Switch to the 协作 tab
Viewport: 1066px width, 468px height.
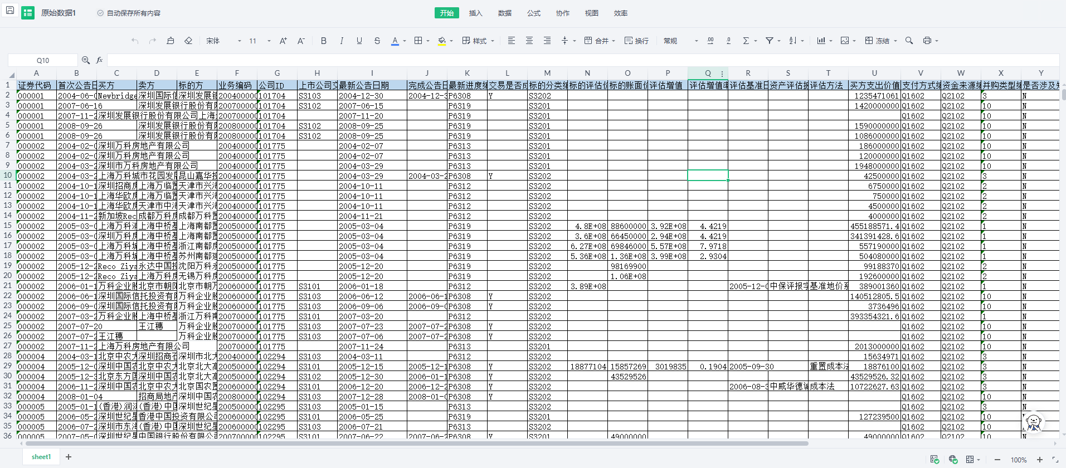pos(563,13)
